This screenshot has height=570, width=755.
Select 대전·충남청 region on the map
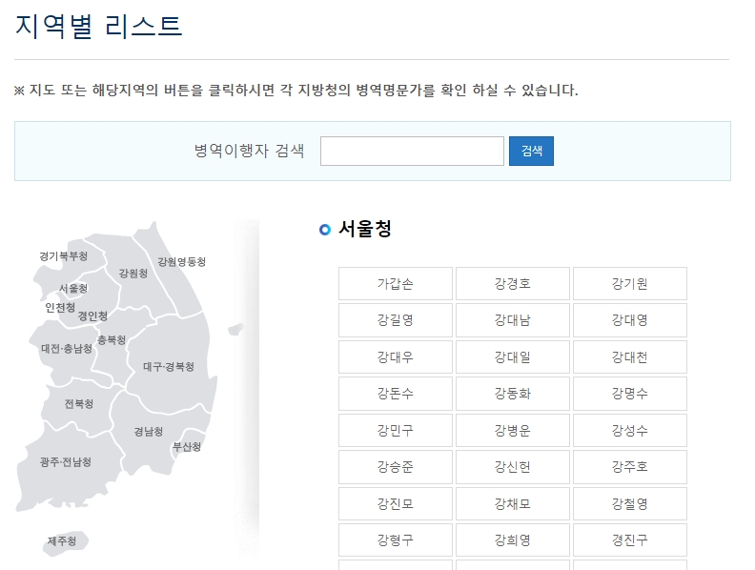click(67, 349)
